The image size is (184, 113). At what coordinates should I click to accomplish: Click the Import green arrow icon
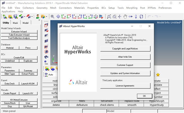(21, 17)
